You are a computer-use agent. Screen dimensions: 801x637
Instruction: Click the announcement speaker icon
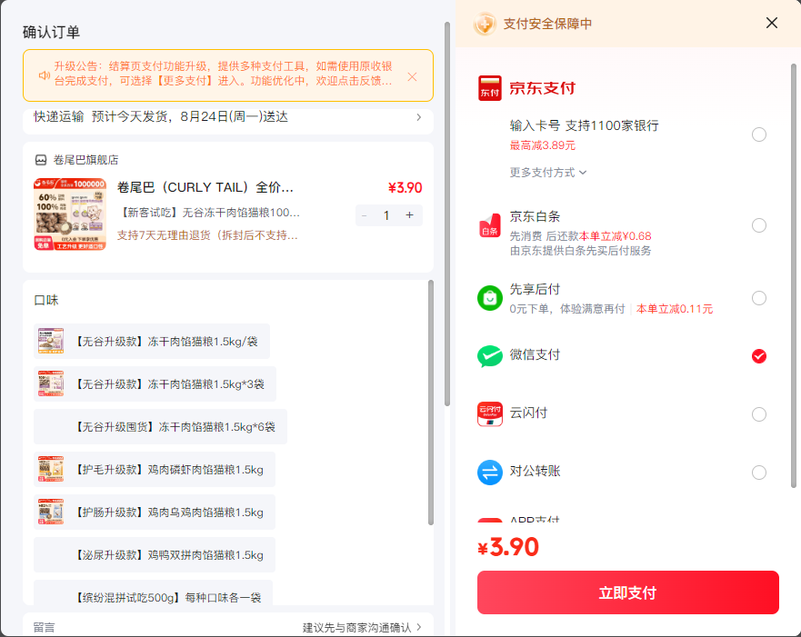[x=44, y=75]
